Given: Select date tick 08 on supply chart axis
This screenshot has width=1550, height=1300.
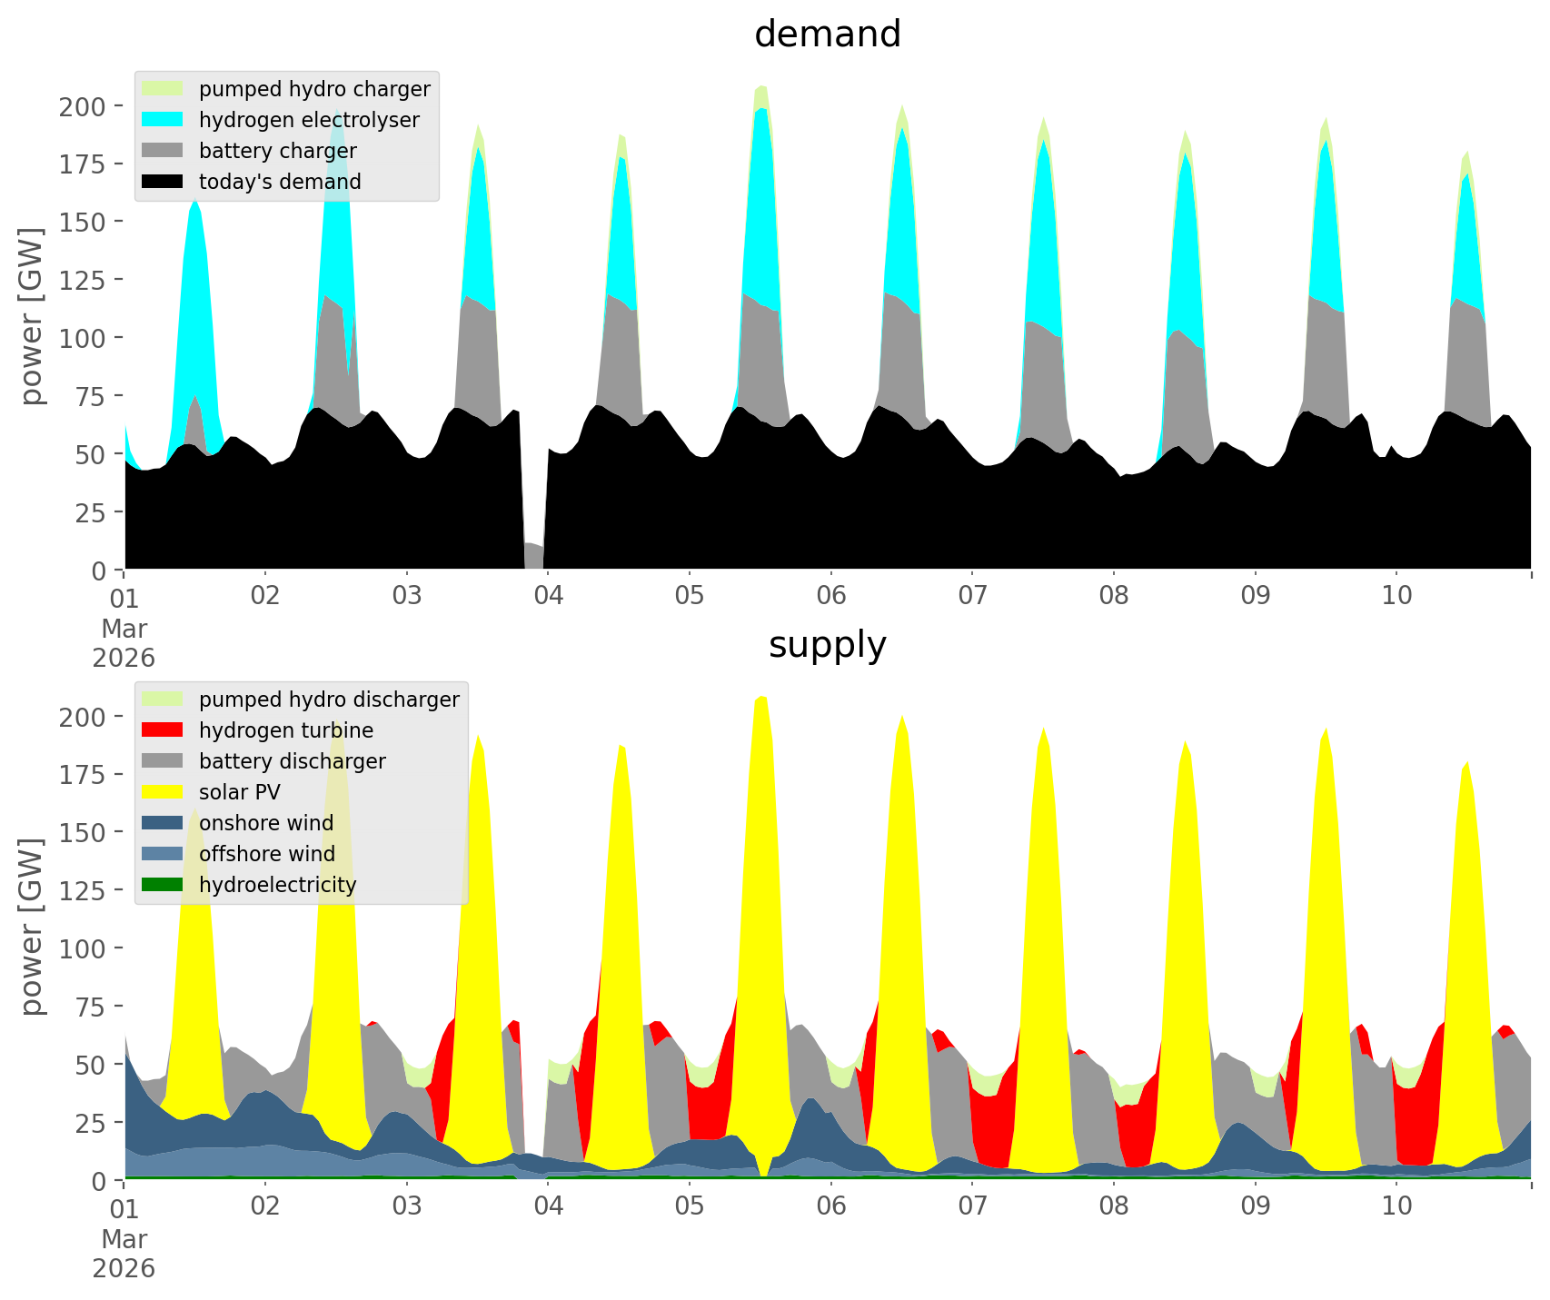Looking at the screenshot, I should (x=1114, y=1206).
